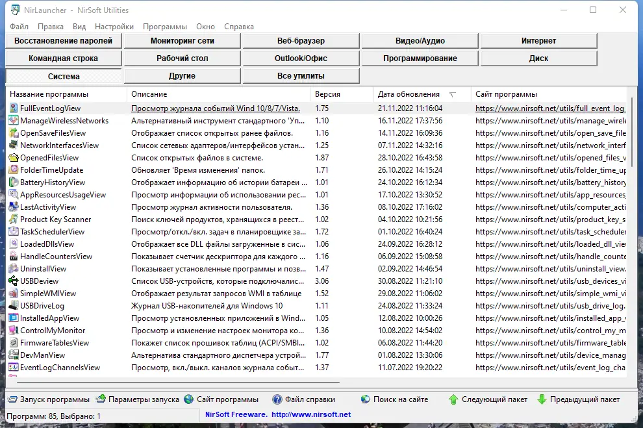Click the UninstallView icon

(x=14, y=268)
